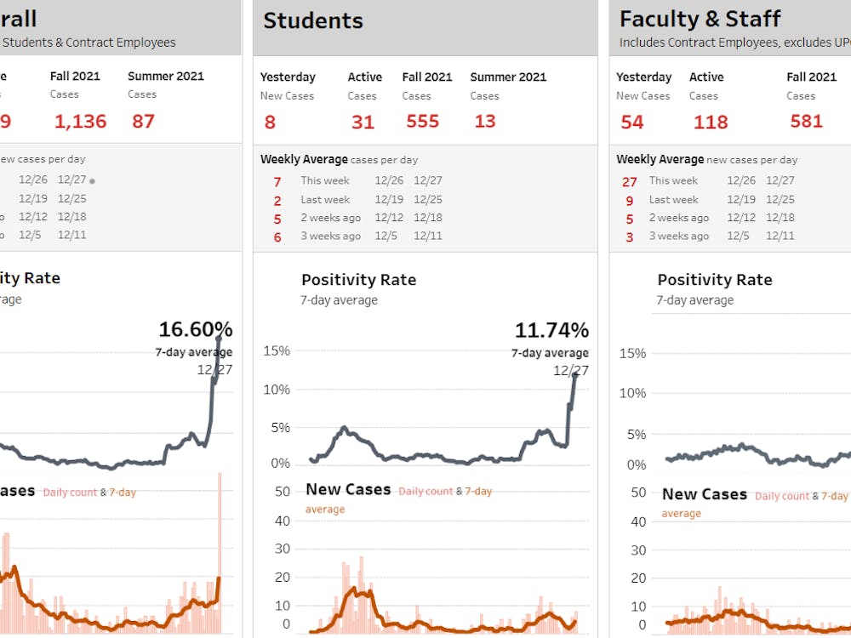This screenshot has height=638, width=851.
Task: Select Faculty & Staff Fall 2021 value 581
Action: (806, 122)
